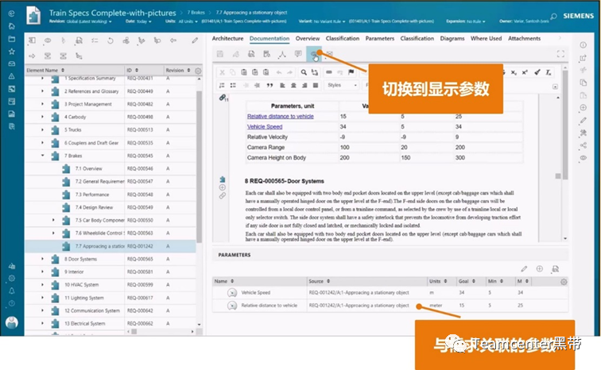This screenshot has height=370, width=601.
Task: Switch to the Overview tab
Action: coord(308,38)
